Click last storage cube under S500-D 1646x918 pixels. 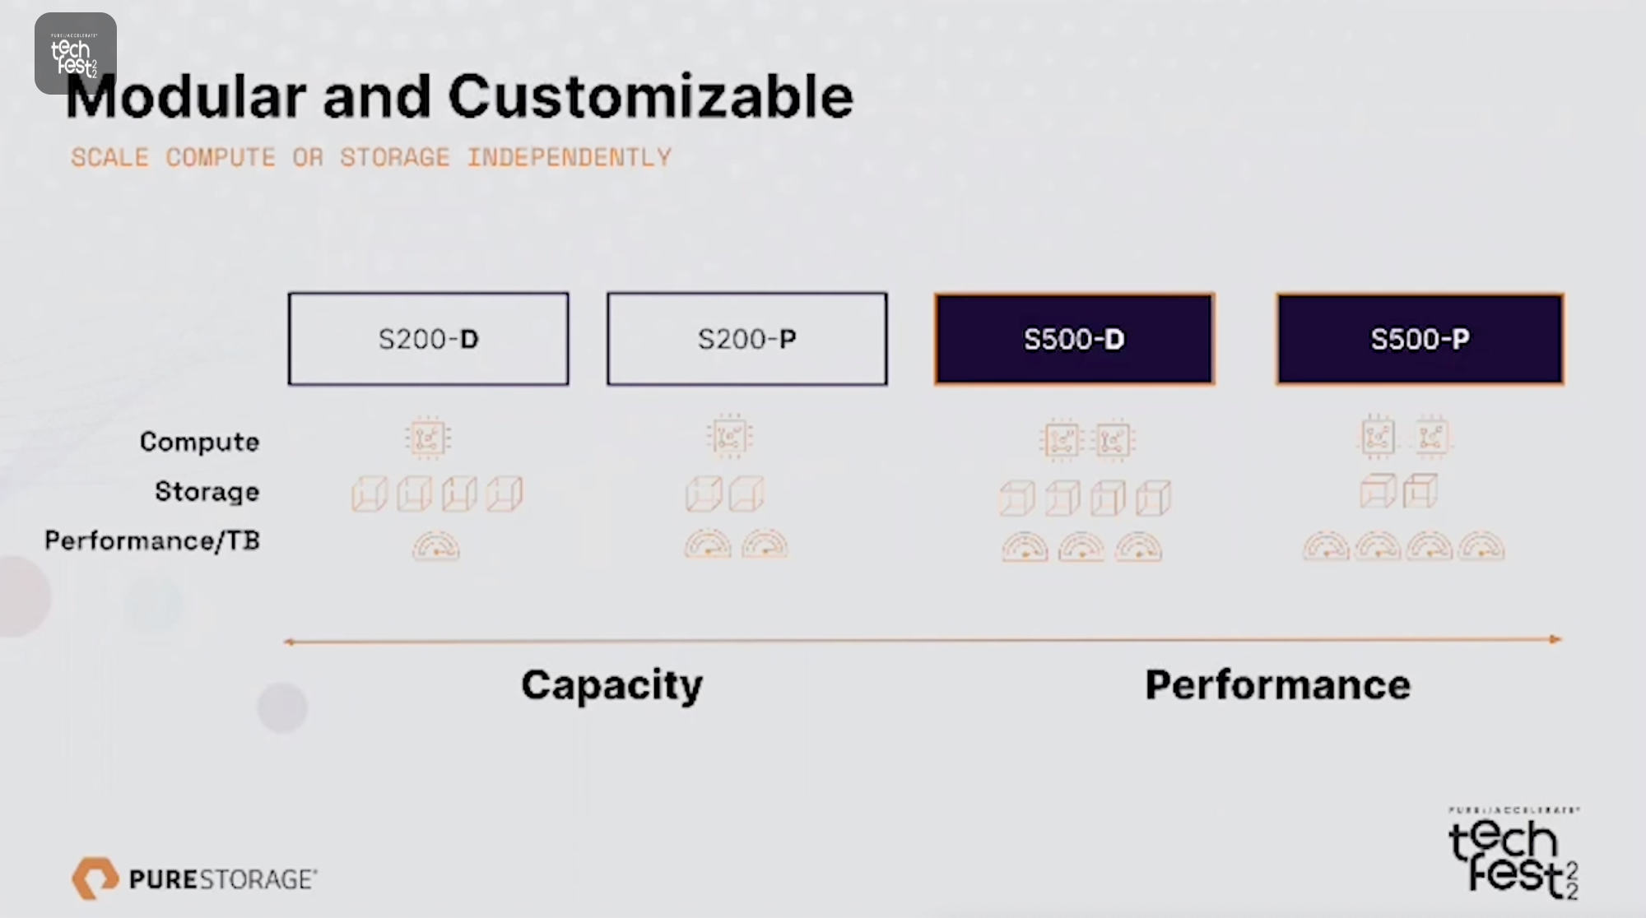[1153, 498]
